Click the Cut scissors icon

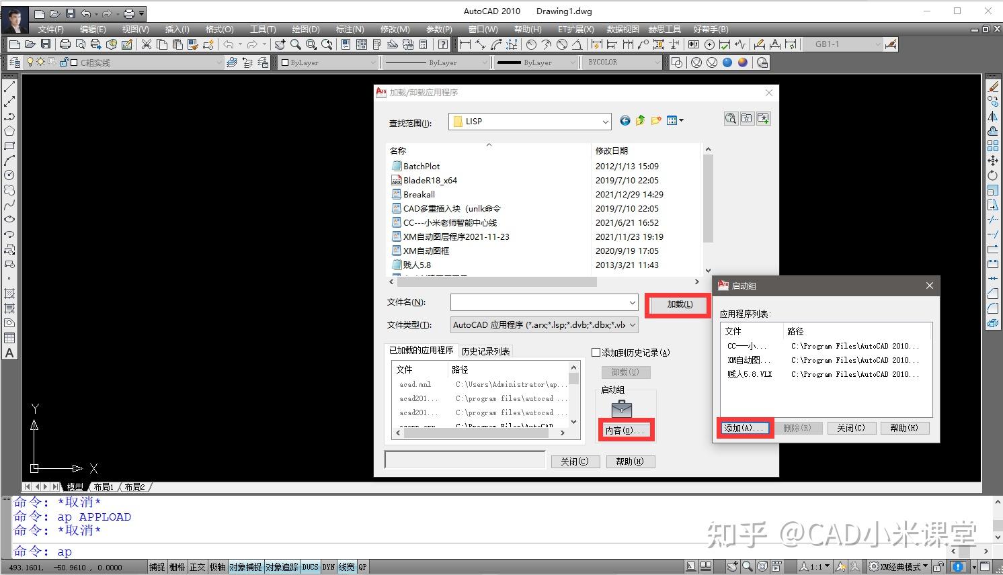click(146, 44)
